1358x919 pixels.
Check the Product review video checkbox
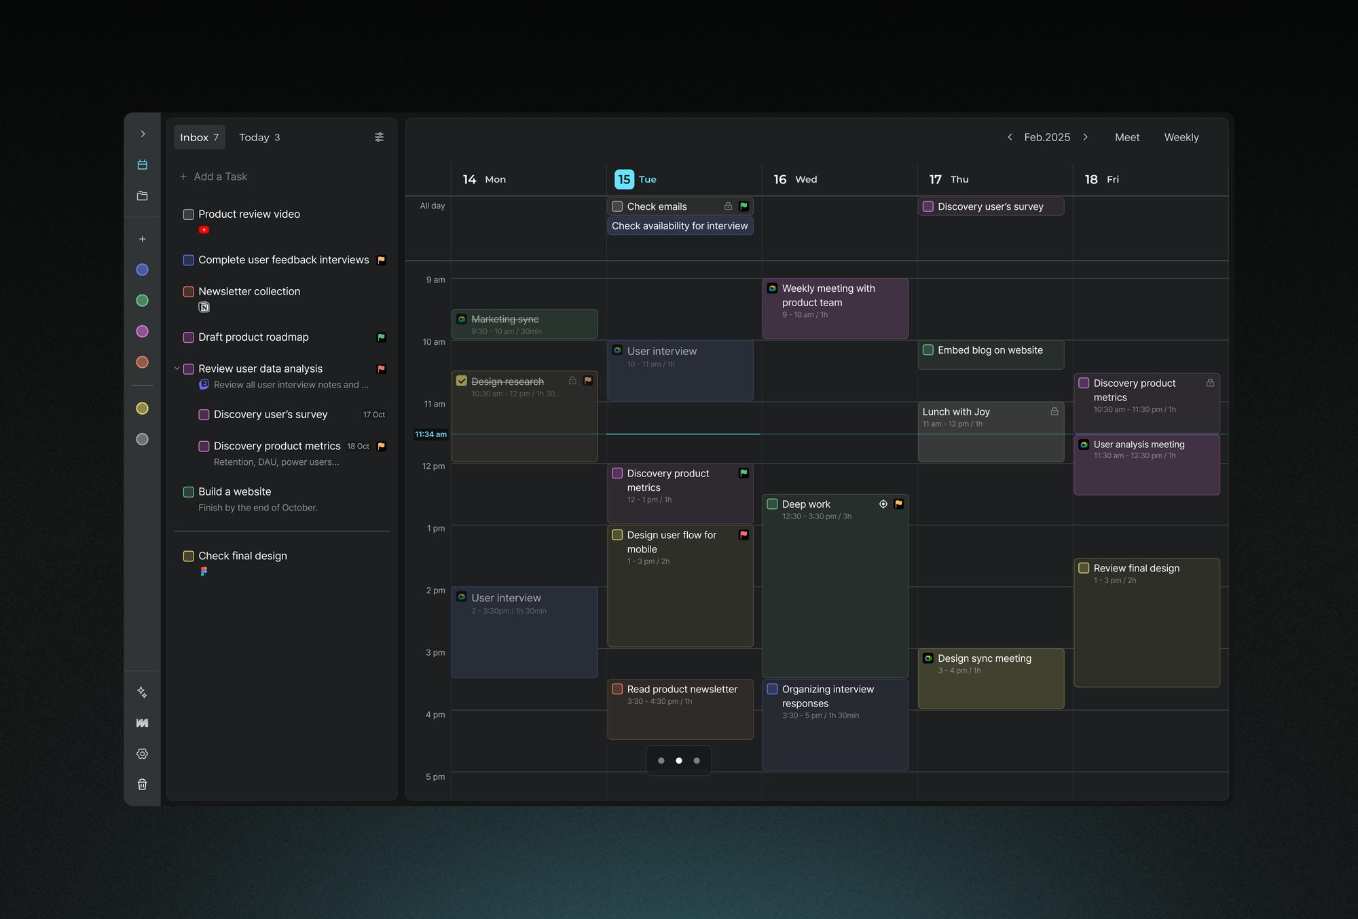pyautogui.click(x=189, y=214)
